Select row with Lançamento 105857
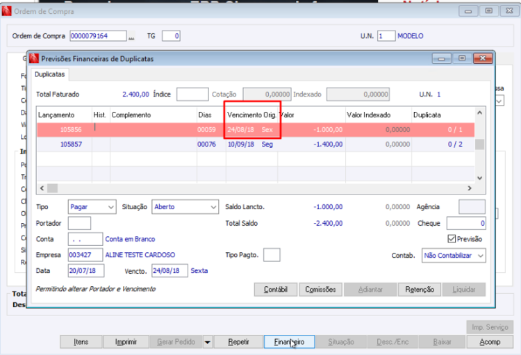The width and height of the screenshot is (521, 355). click(x=256, y=145)
